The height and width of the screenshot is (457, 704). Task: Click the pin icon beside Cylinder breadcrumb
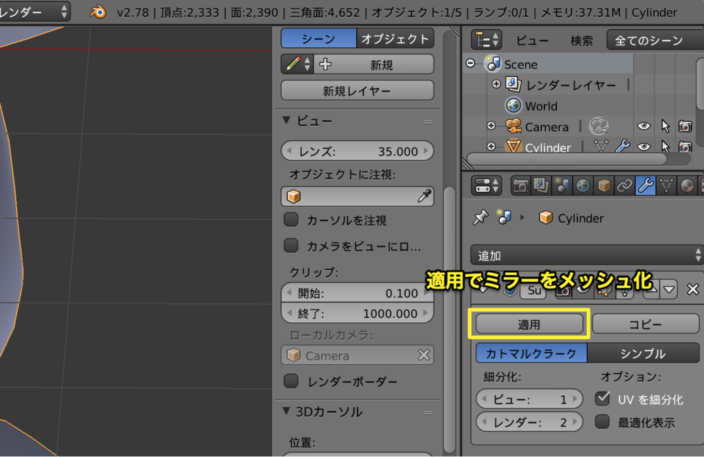(x=481, y=218)
